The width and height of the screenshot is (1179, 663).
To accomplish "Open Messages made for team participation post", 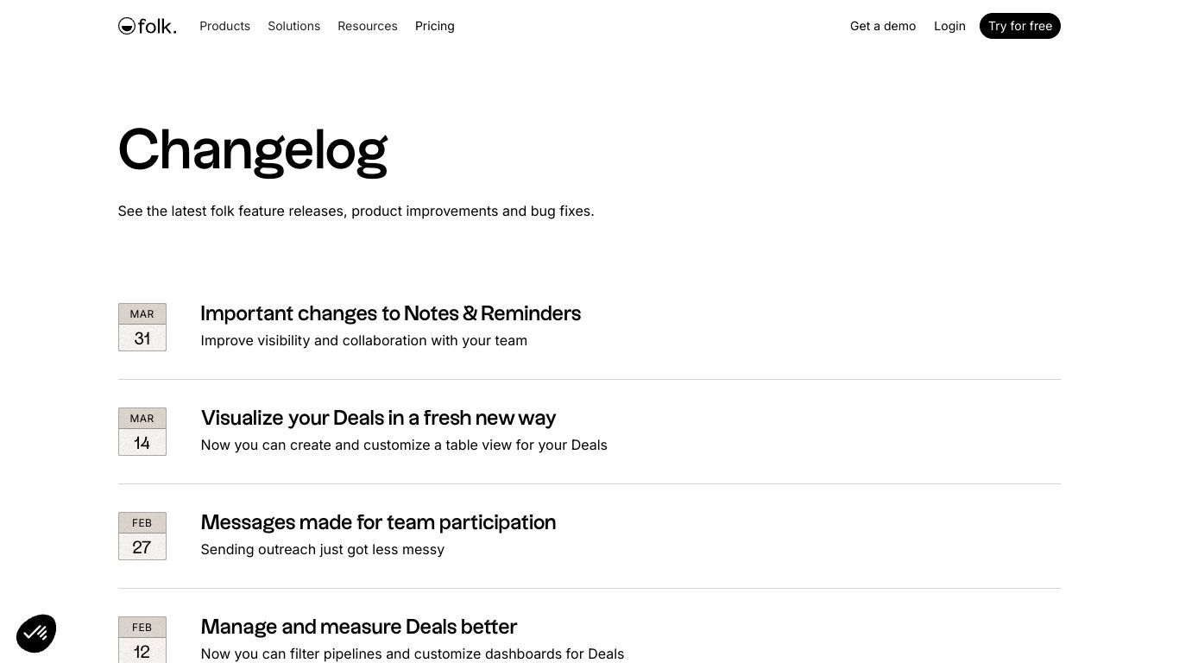I will pos(379,522).
